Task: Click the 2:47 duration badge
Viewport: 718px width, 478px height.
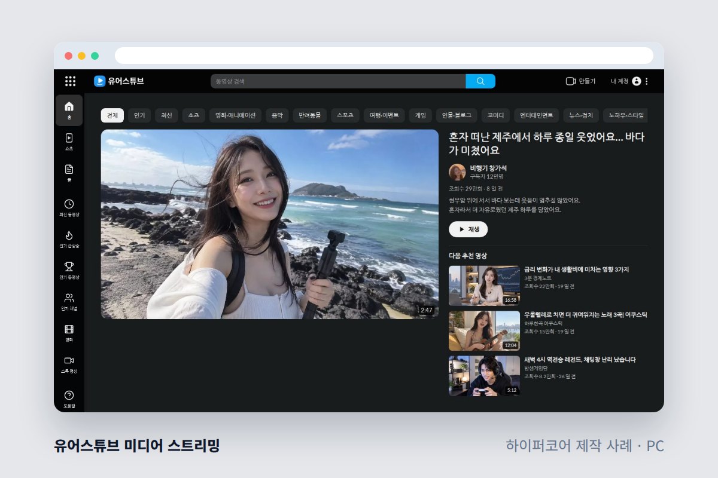Action: click(426, 310)
